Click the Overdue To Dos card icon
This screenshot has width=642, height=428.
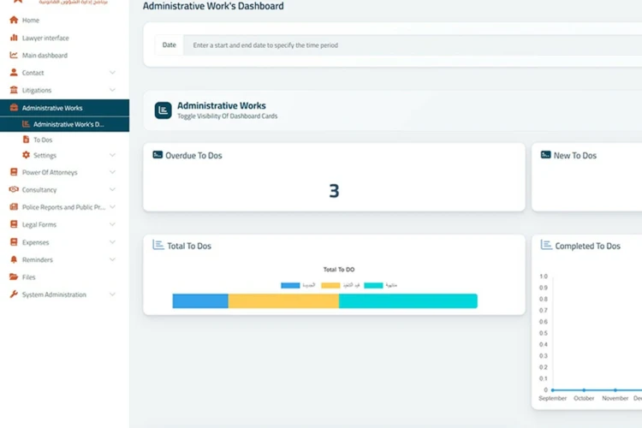point(158,155)
